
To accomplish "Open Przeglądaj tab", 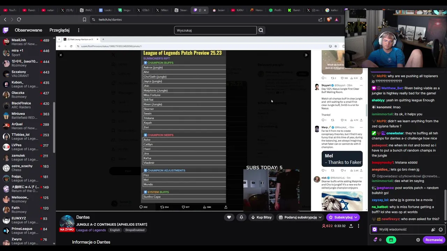I will point(59,30).
